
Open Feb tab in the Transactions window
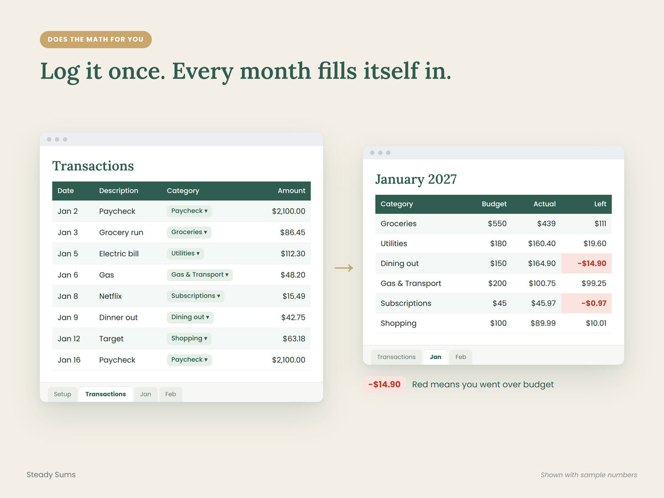tap(170, 394)
